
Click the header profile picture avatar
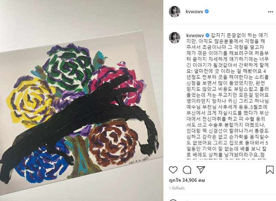175,12
